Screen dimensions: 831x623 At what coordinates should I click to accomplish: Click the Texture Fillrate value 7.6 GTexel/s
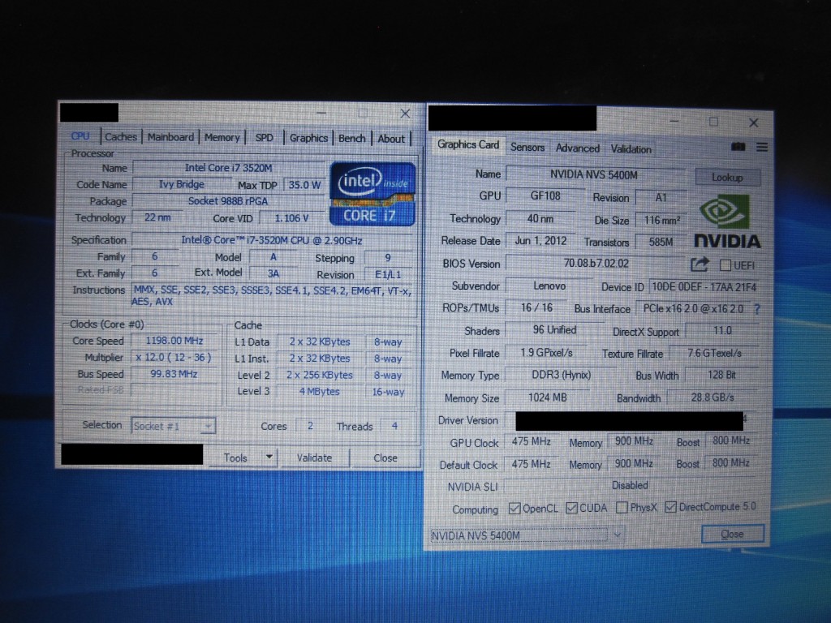pos(714,353)
